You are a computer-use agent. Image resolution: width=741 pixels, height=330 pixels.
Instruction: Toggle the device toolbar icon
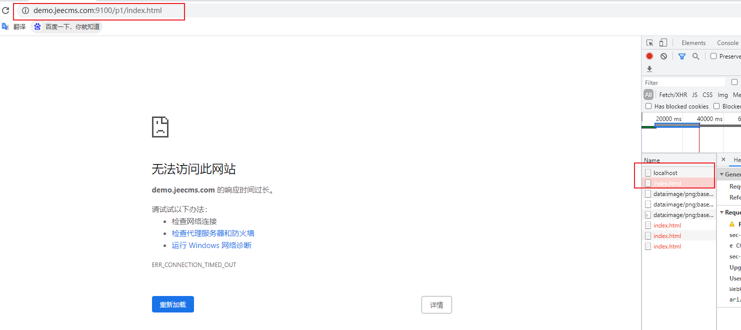tap(663, 43)
